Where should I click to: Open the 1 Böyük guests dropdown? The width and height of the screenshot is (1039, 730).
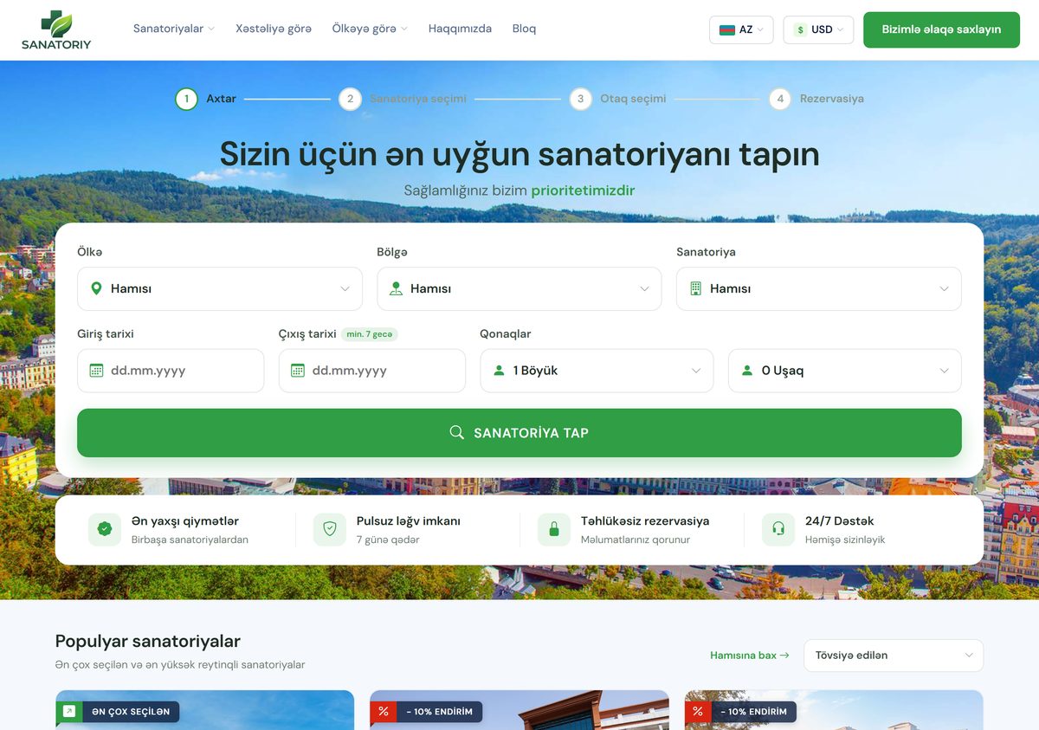pos(597,371)
